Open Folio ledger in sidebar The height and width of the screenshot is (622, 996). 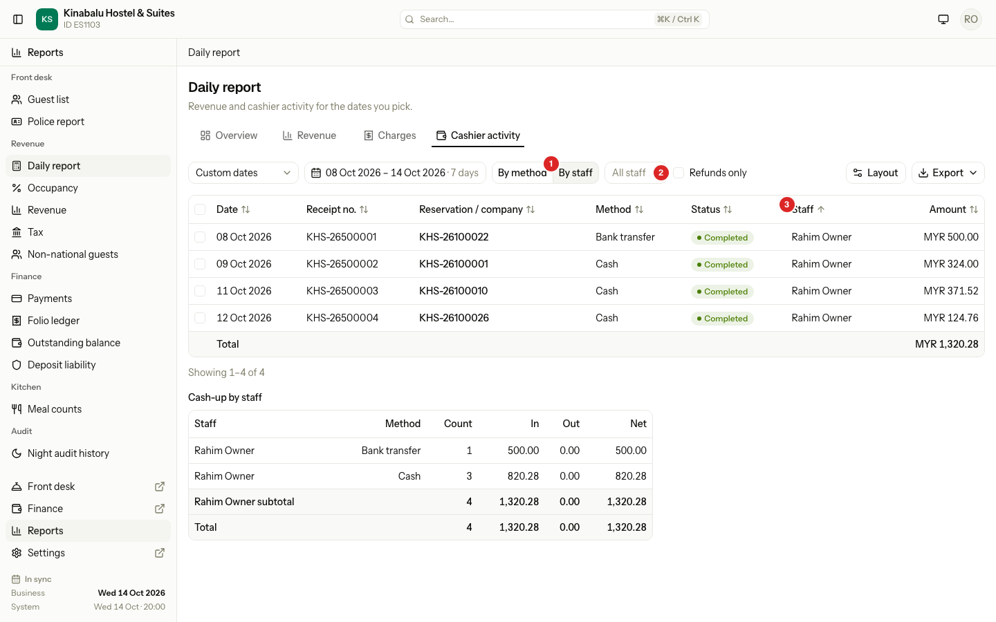click(88, 321)
